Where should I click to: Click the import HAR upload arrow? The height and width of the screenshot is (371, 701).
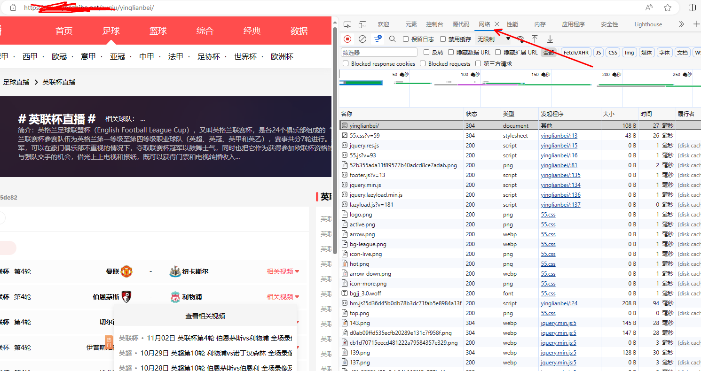click(535, 39)
